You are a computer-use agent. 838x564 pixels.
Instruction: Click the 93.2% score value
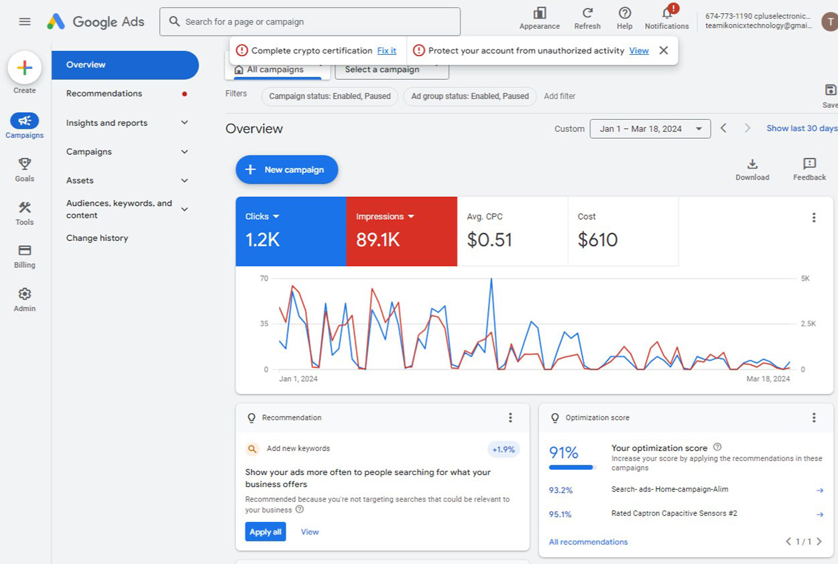(x=560, y=490)
